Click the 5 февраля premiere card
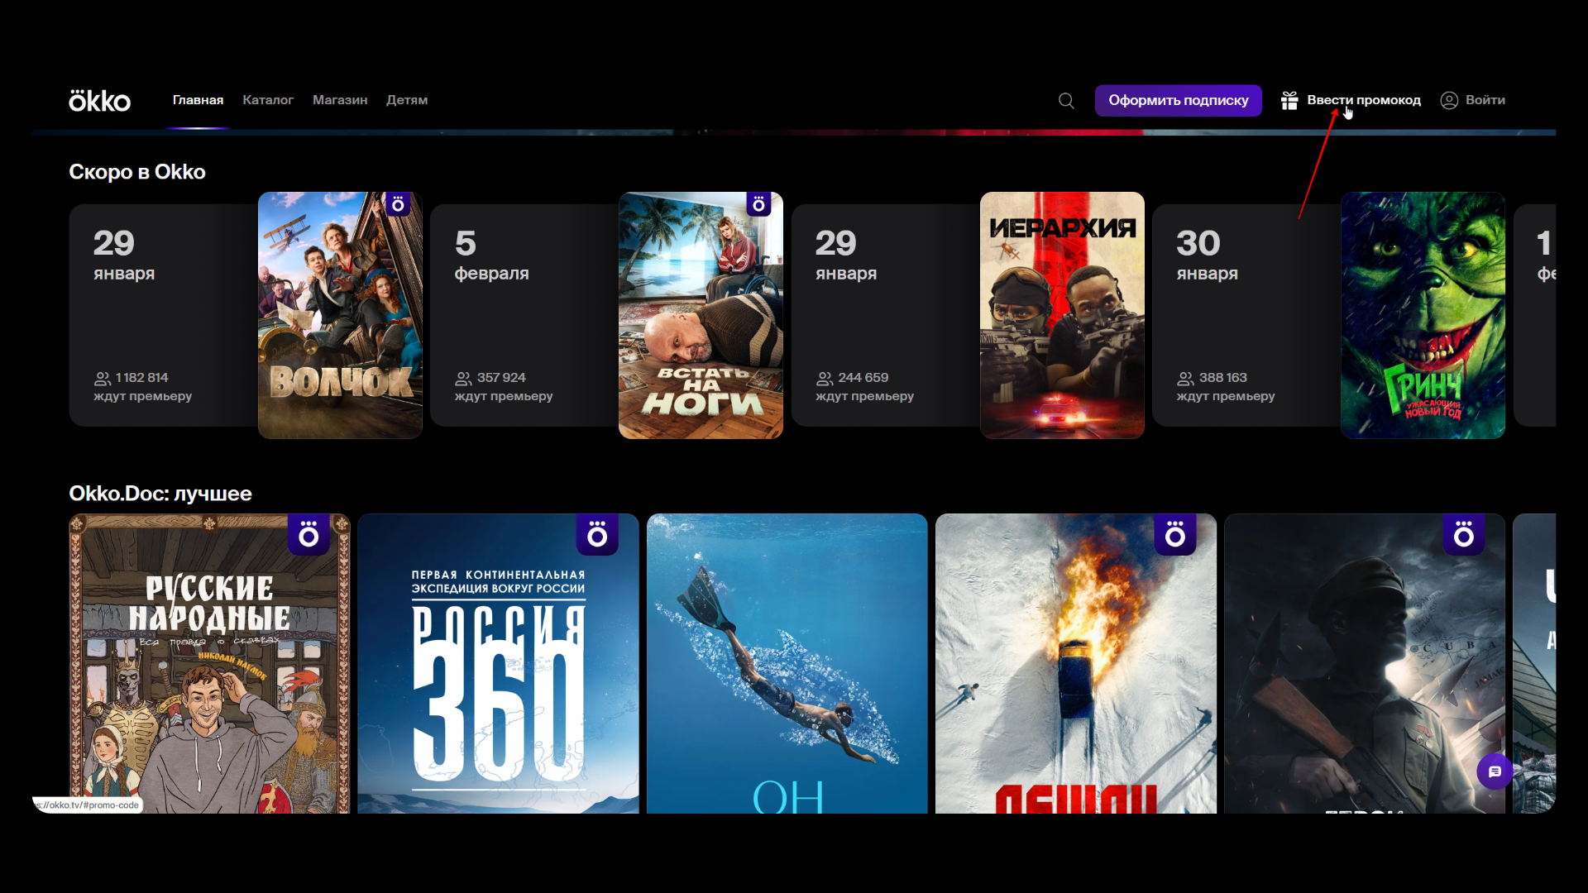1588x893 pixels. (x=523, y=315)
